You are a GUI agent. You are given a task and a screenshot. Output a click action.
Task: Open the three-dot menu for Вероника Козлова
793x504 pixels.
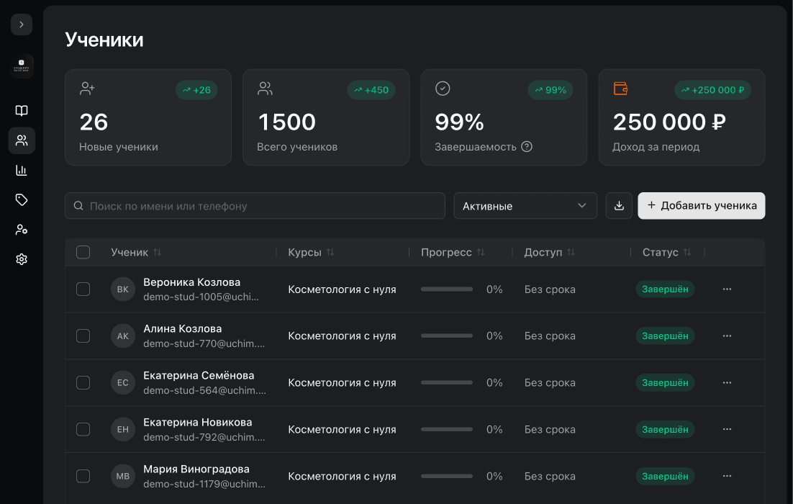pyautogui.click(x=728, y=289)
